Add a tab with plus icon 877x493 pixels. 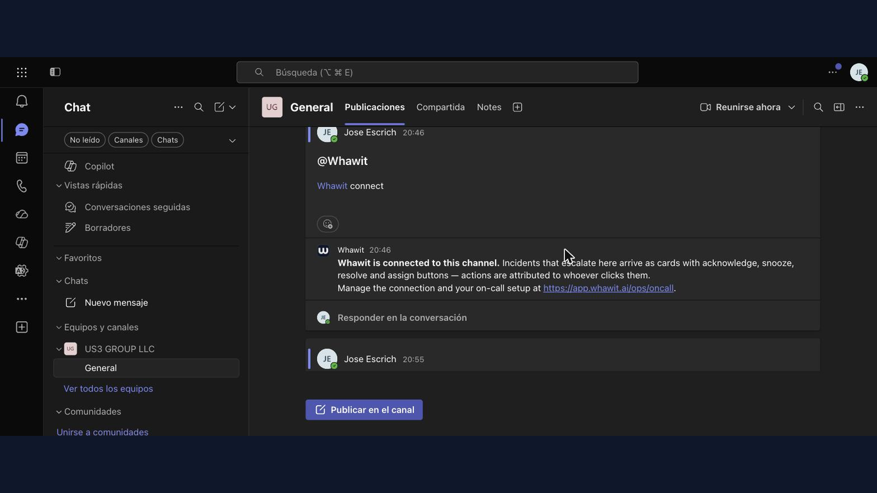coord(517,107)
